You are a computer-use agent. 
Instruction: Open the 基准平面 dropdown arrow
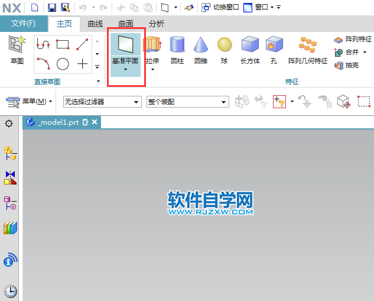125,69
